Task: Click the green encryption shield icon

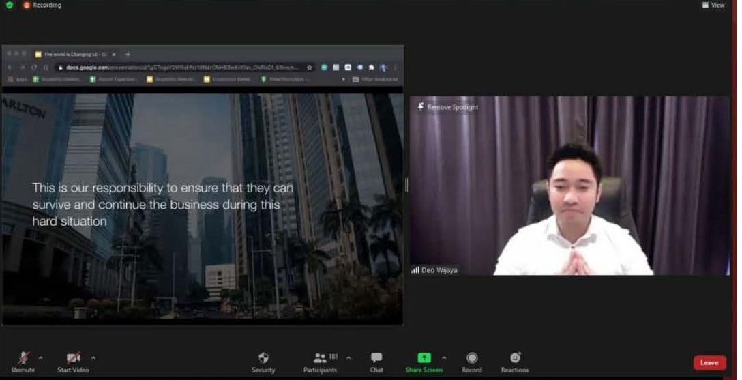Action: pyautogui.click(x=10, y=5)
